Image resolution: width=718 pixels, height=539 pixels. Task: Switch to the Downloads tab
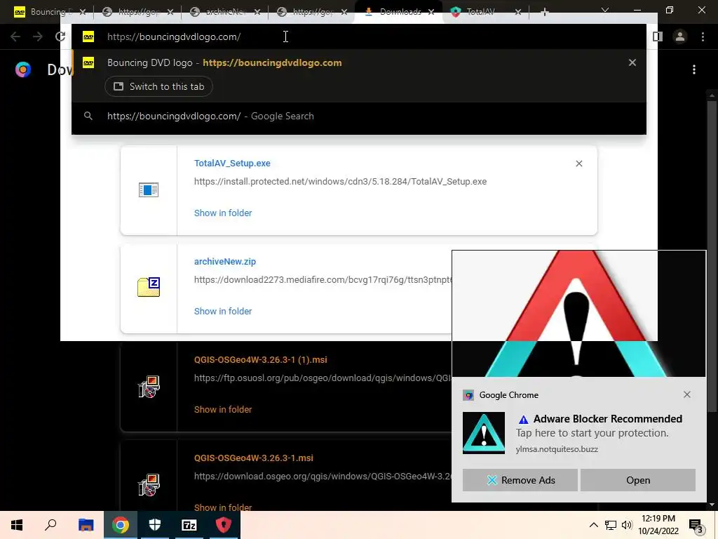tap(399, 12)
